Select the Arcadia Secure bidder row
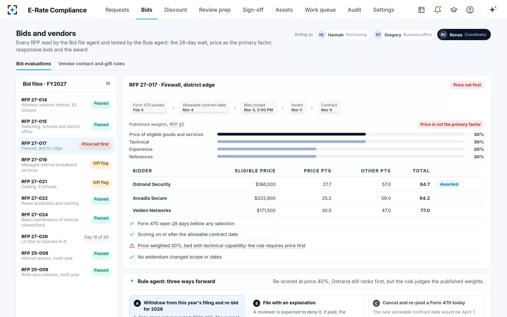Viewport: 507px width, 317px height. (x=307, y=198)
